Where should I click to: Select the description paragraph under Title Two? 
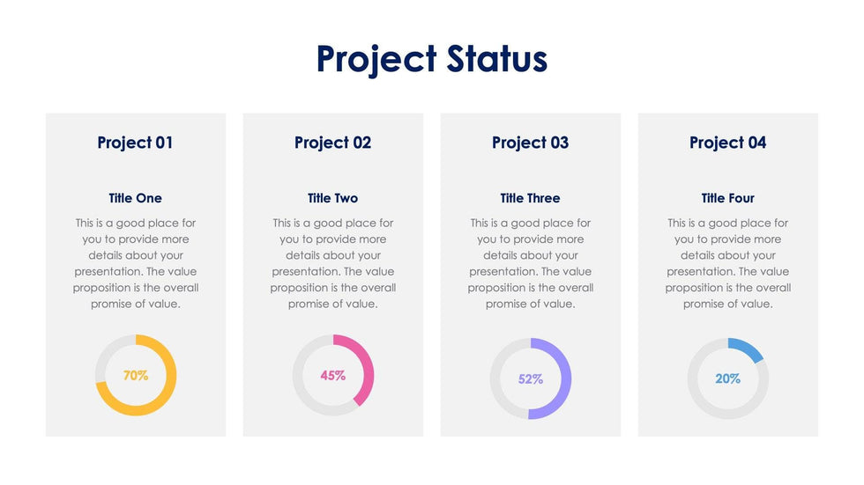[x=332, y=263]
